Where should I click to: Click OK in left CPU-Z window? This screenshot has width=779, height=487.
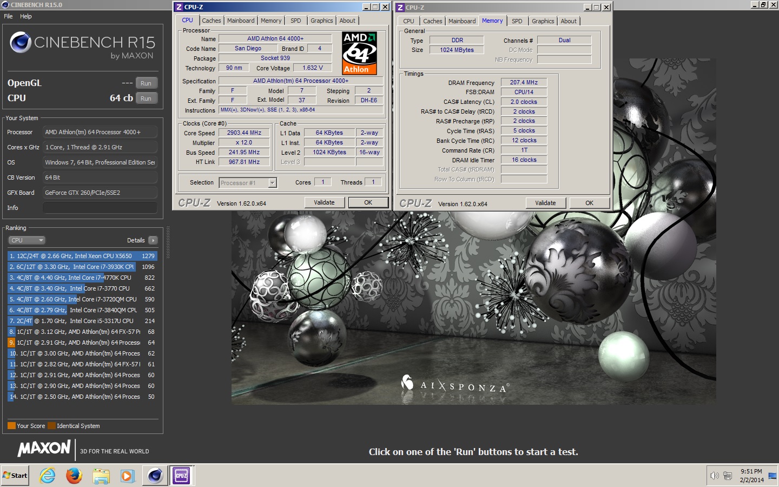[x=368, y=202]
